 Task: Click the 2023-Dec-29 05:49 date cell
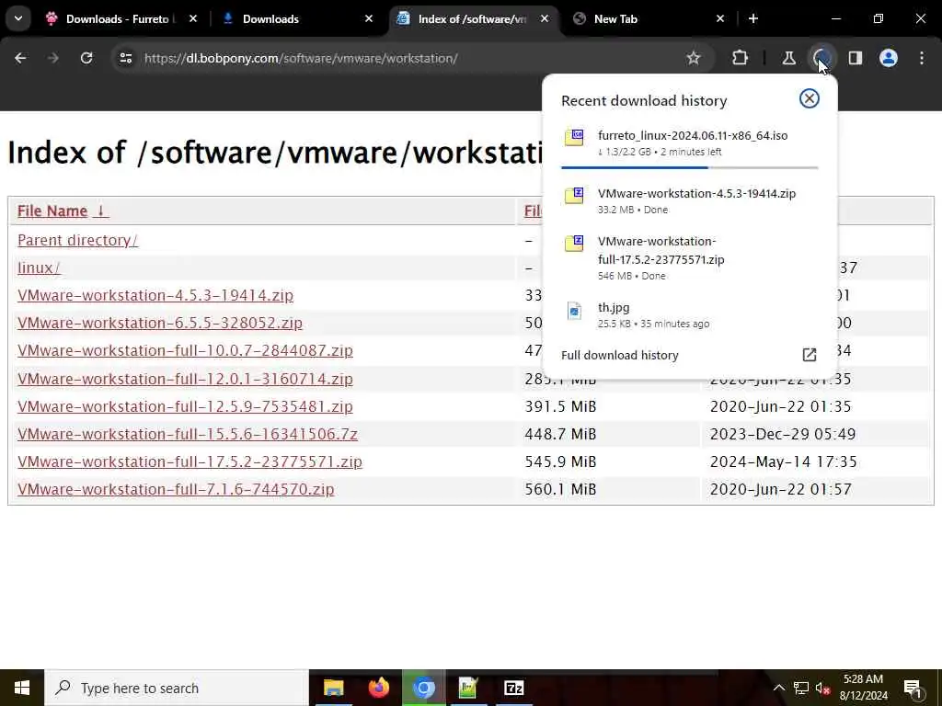coord(783,434)
